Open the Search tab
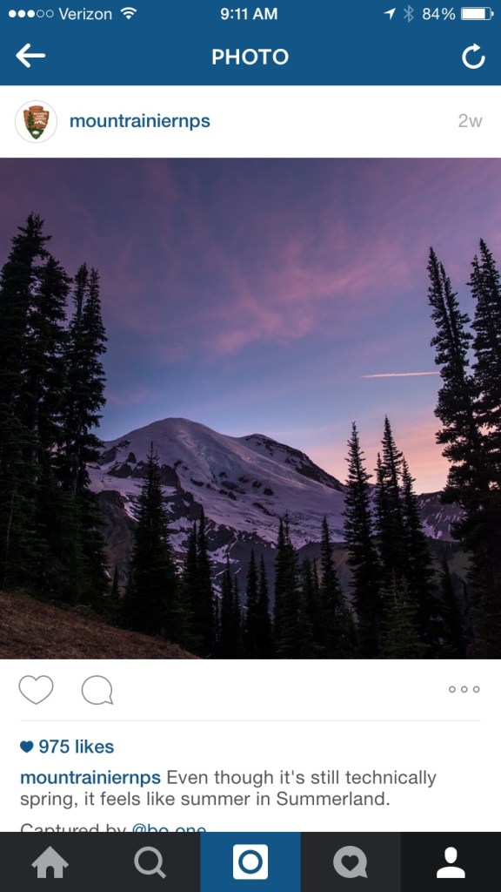The width and height of the screenshot is (501, 892). tap(150, 862)
